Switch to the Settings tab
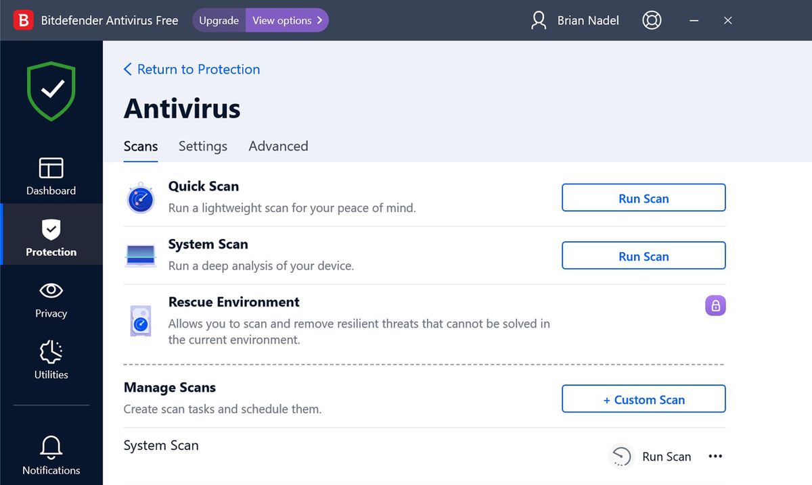Screen dimensions: 812x485 [202, 146]
